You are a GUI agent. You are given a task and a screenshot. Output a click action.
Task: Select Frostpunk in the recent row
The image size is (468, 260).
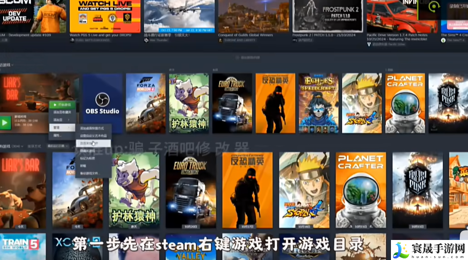tap(448, 103)
